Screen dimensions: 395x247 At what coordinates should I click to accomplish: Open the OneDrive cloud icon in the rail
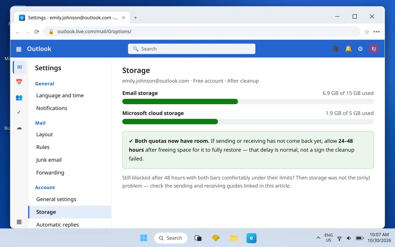19,128
